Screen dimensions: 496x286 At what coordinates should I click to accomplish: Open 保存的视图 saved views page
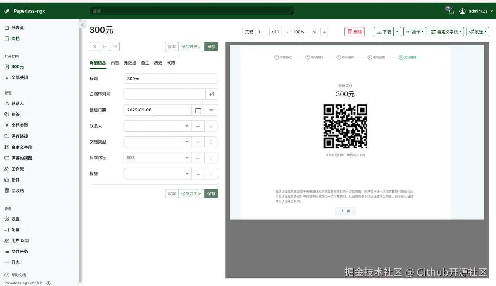coord(18,158)
